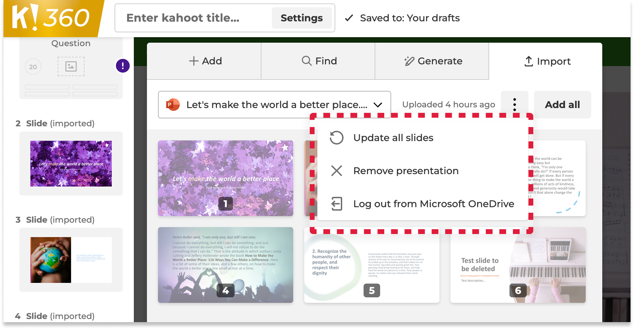
Task: Click the saved checkmark icon
Action: 349,18
